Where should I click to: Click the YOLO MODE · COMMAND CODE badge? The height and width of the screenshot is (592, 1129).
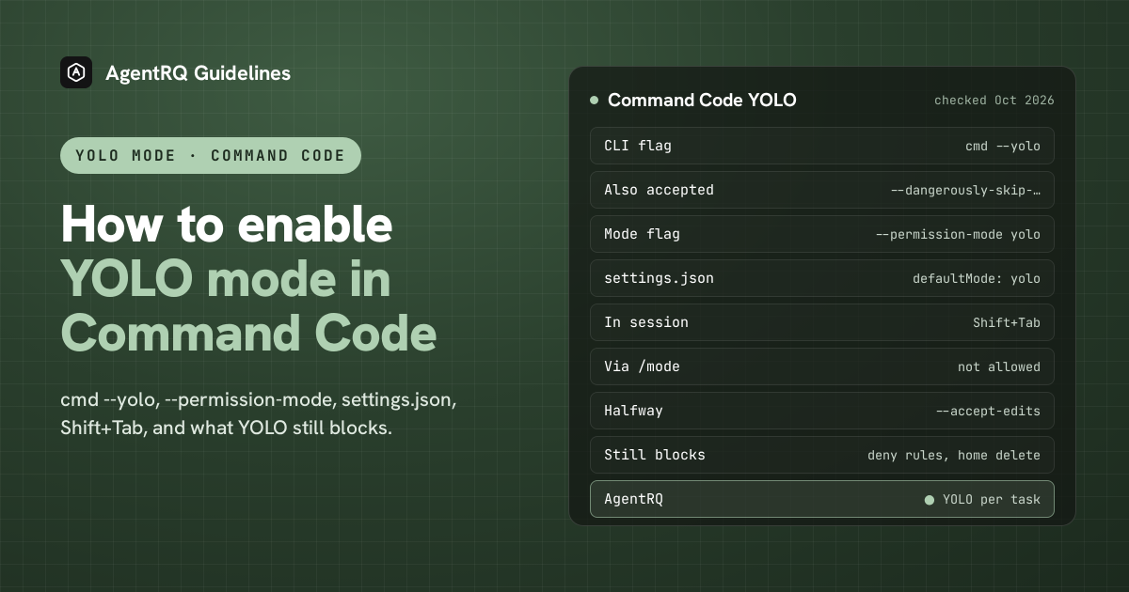tap(211, 155)
